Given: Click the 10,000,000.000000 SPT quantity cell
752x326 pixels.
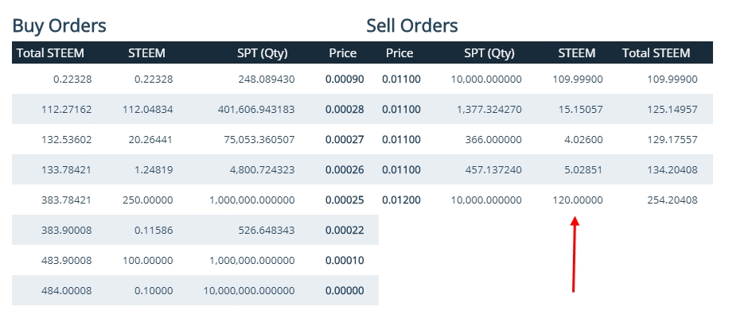Looking at the screenshot, I should 249,290.
